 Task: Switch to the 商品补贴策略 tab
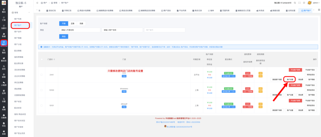pos(84,10)
